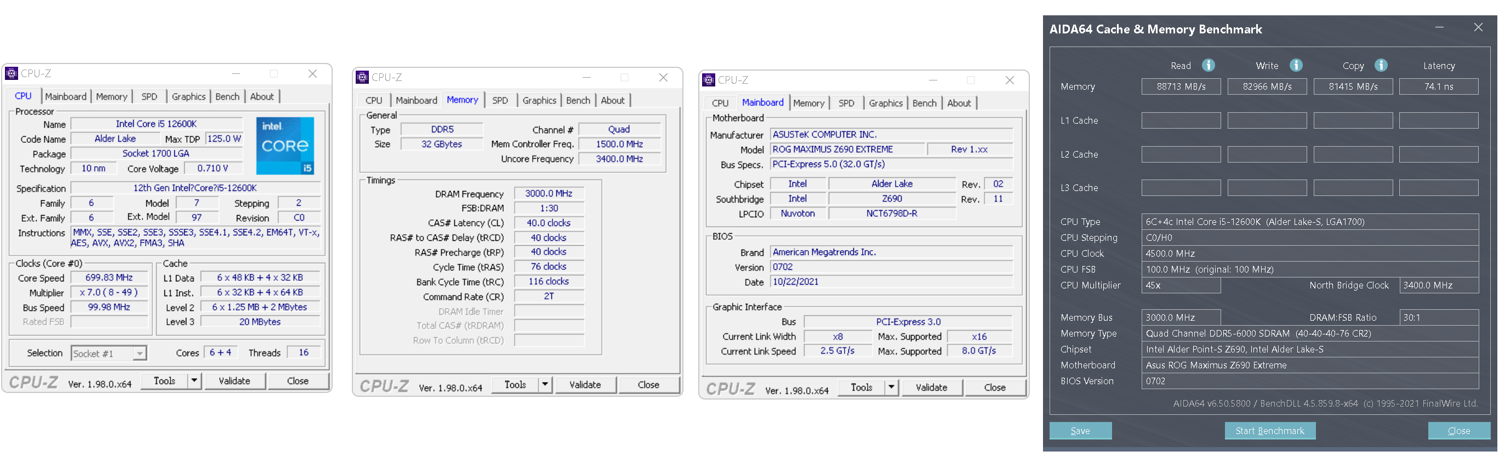The height and width of the screenshot is (457, 1499).
Task: Open the Memory tab in first CPU-Z window
Action: click(112, 96)
